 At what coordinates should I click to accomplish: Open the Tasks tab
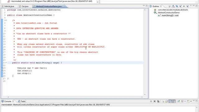(22, 101)
